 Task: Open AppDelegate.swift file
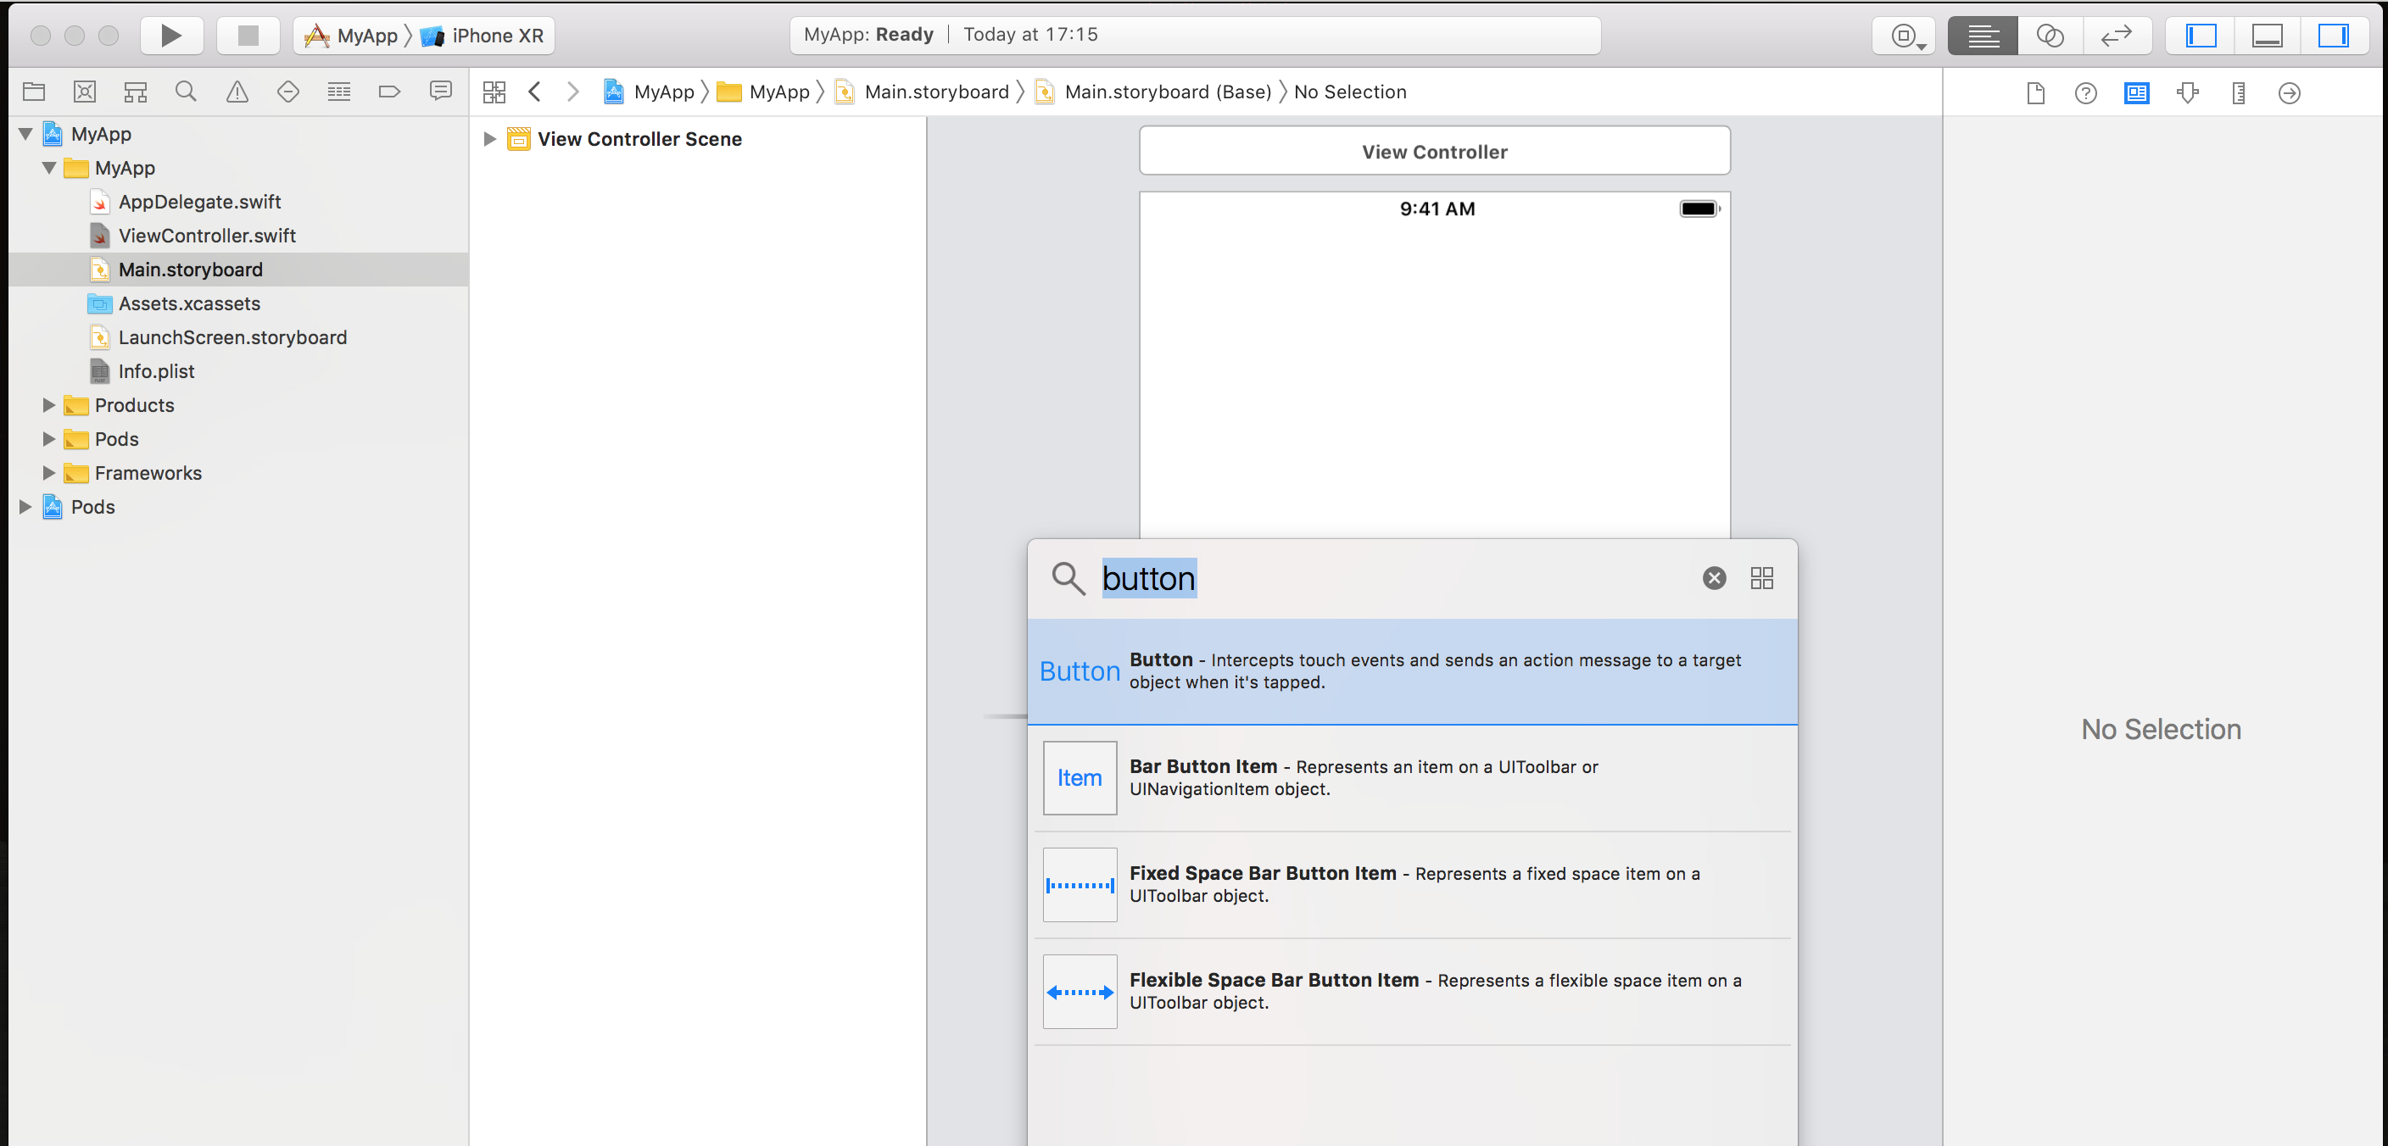199,202
